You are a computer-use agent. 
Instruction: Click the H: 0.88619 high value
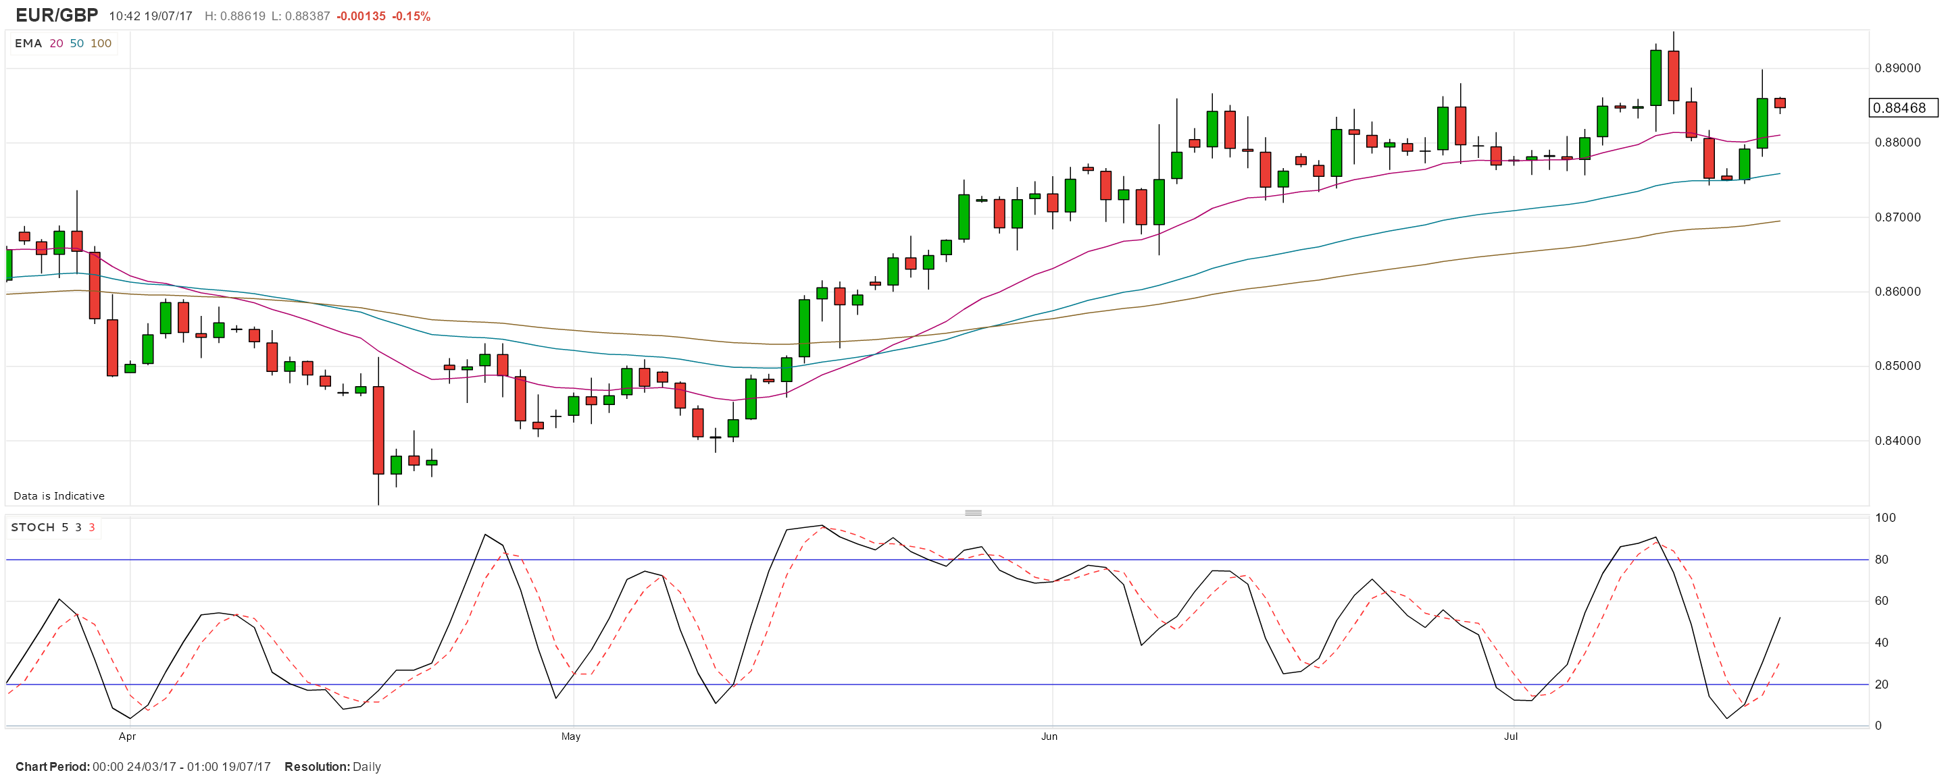[x=235, y=16]
